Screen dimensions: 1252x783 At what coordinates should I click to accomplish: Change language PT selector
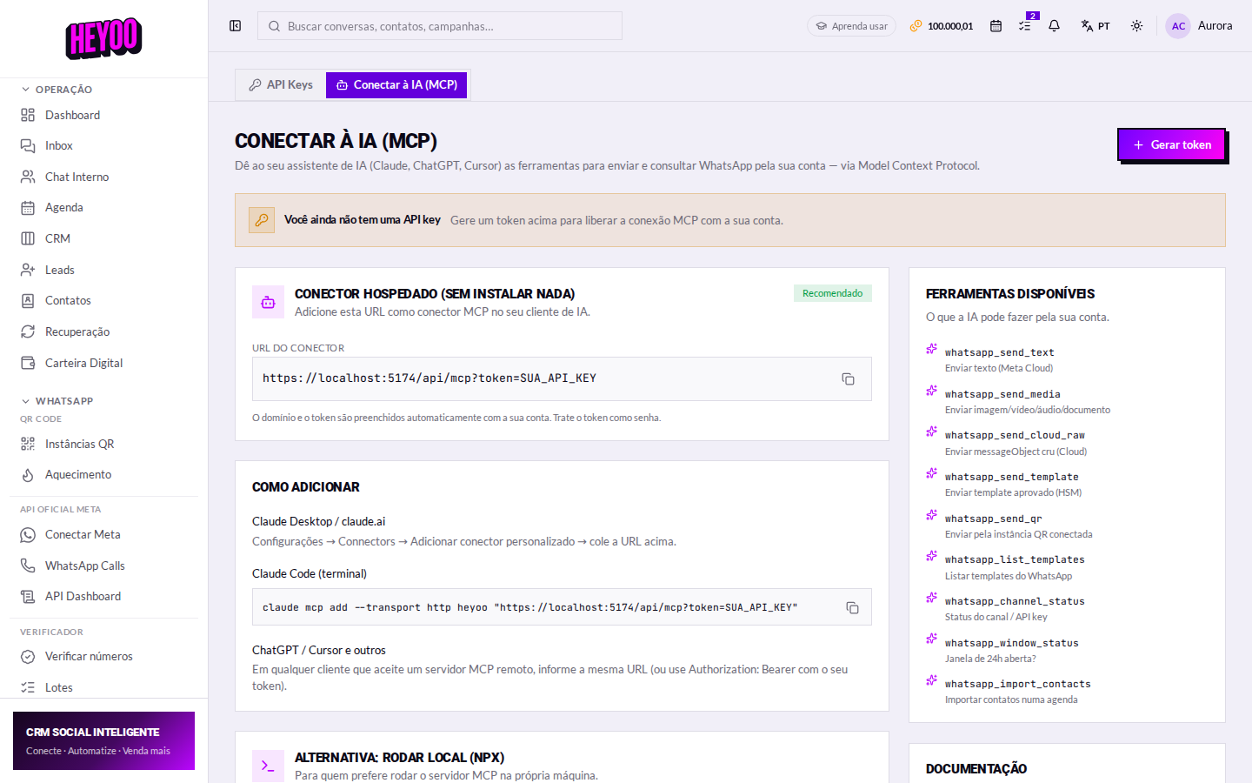[1095, 26]
